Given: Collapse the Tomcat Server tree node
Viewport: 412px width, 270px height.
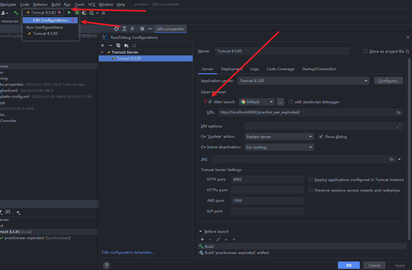Looking at the screenshot, I should 102,52.
